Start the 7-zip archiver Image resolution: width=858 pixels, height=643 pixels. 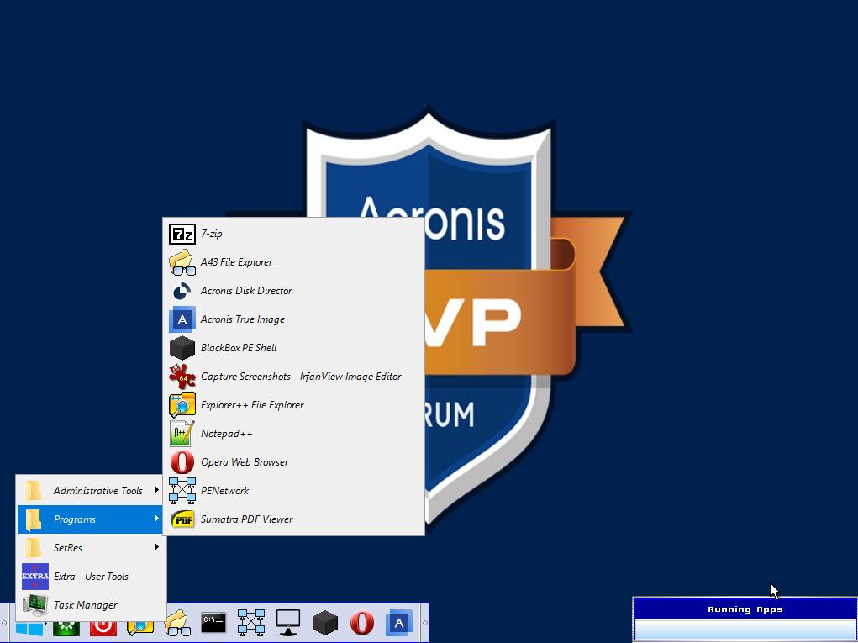[x=212, y=234]
